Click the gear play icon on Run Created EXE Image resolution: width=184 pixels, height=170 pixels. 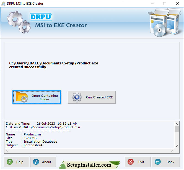pos(77,97)
